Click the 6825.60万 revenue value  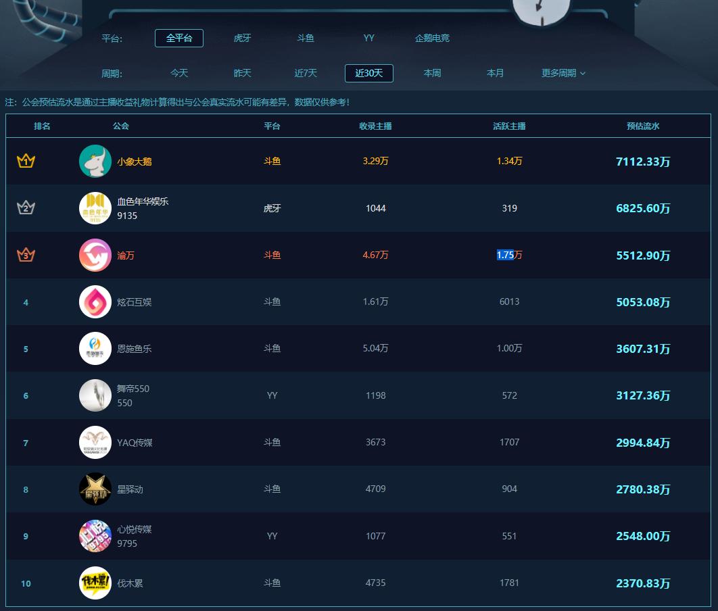click(643, 208)
